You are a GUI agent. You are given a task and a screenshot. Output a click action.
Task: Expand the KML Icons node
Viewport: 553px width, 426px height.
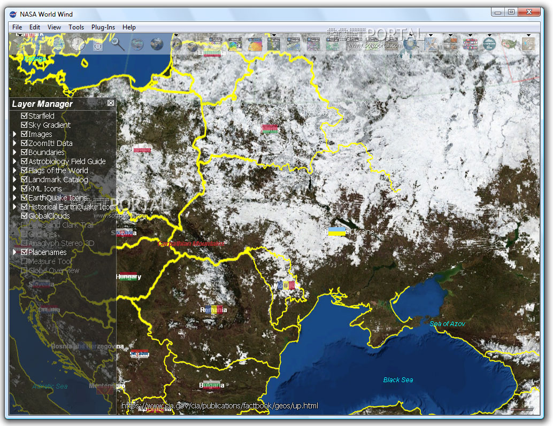tap(14, 189)
